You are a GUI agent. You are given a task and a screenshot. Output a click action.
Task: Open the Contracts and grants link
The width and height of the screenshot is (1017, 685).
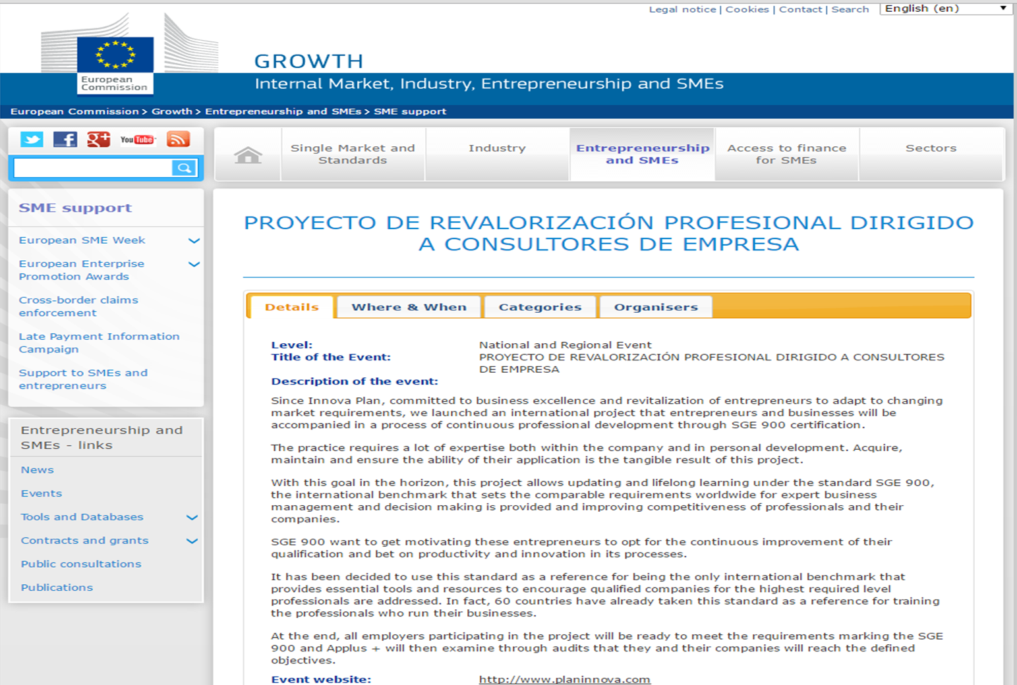[84, 541]
